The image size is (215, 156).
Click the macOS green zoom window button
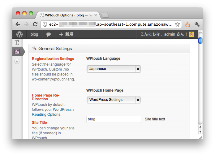coord(31,13)
